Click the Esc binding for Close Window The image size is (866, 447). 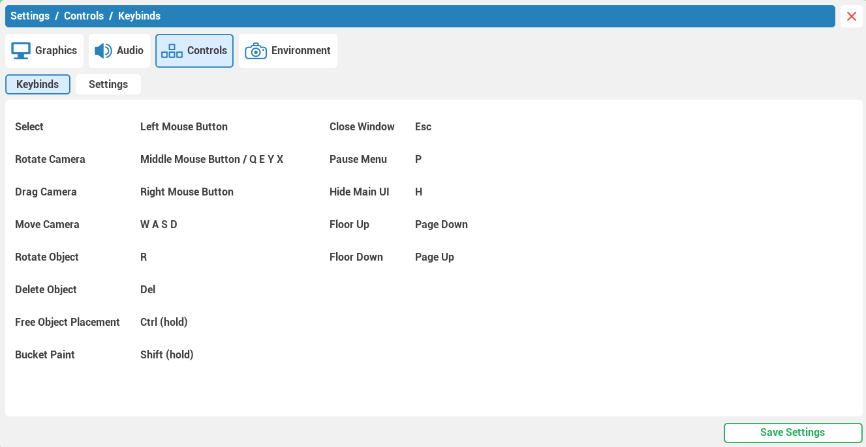point(423,126)
